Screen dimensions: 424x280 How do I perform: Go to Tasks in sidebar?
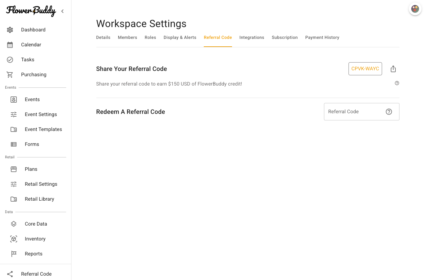click(x=36, y=60)
